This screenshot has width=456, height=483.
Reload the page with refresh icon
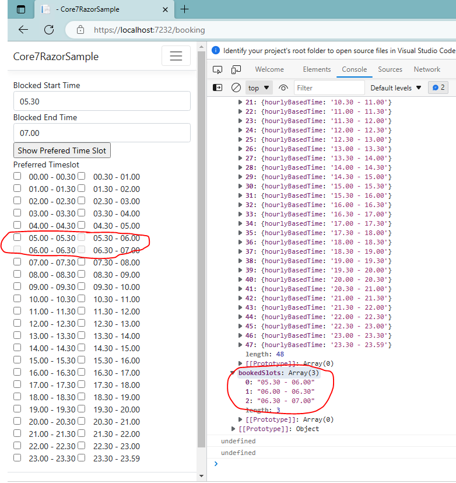49,30
